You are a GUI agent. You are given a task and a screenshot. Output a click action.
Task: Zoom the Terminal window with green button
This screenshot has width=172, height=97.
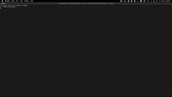click(5, 4)
